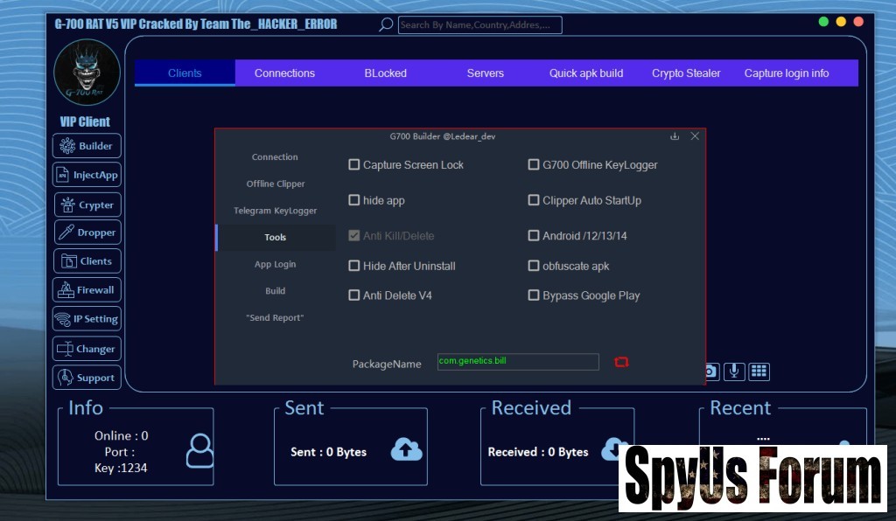Click the InjectApp sidebar button
Image resolution: width=896 pixels, height=521 pixels.
87,175
